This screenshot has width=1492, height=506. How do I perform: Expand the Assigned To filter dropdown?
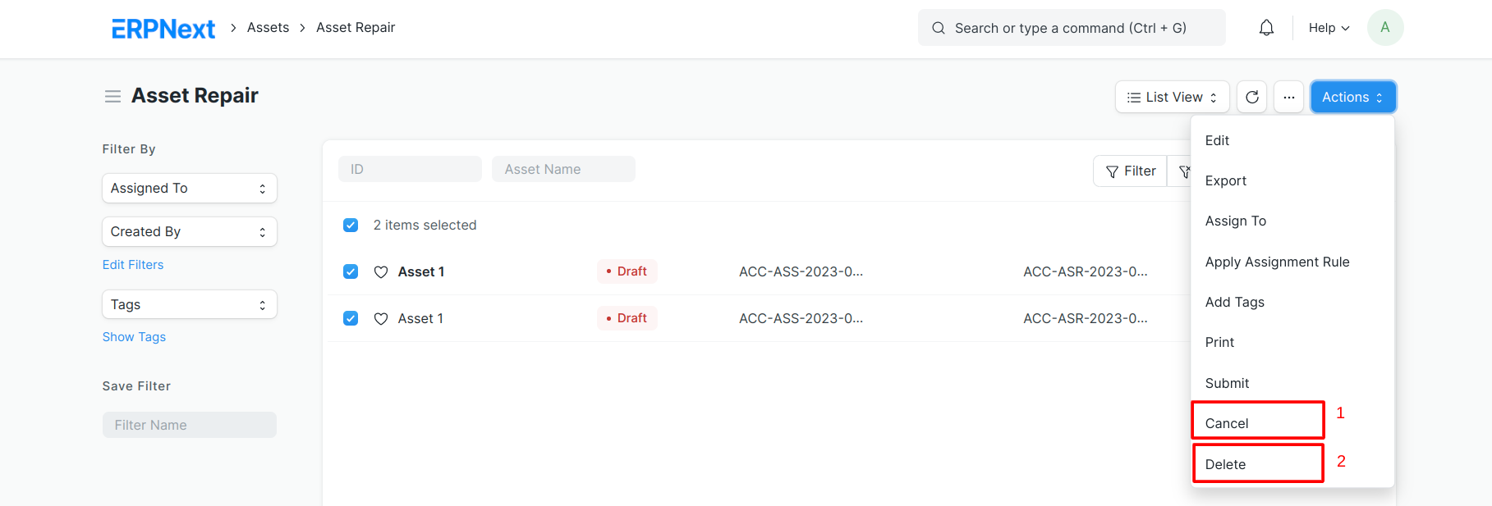click(190, 188)
